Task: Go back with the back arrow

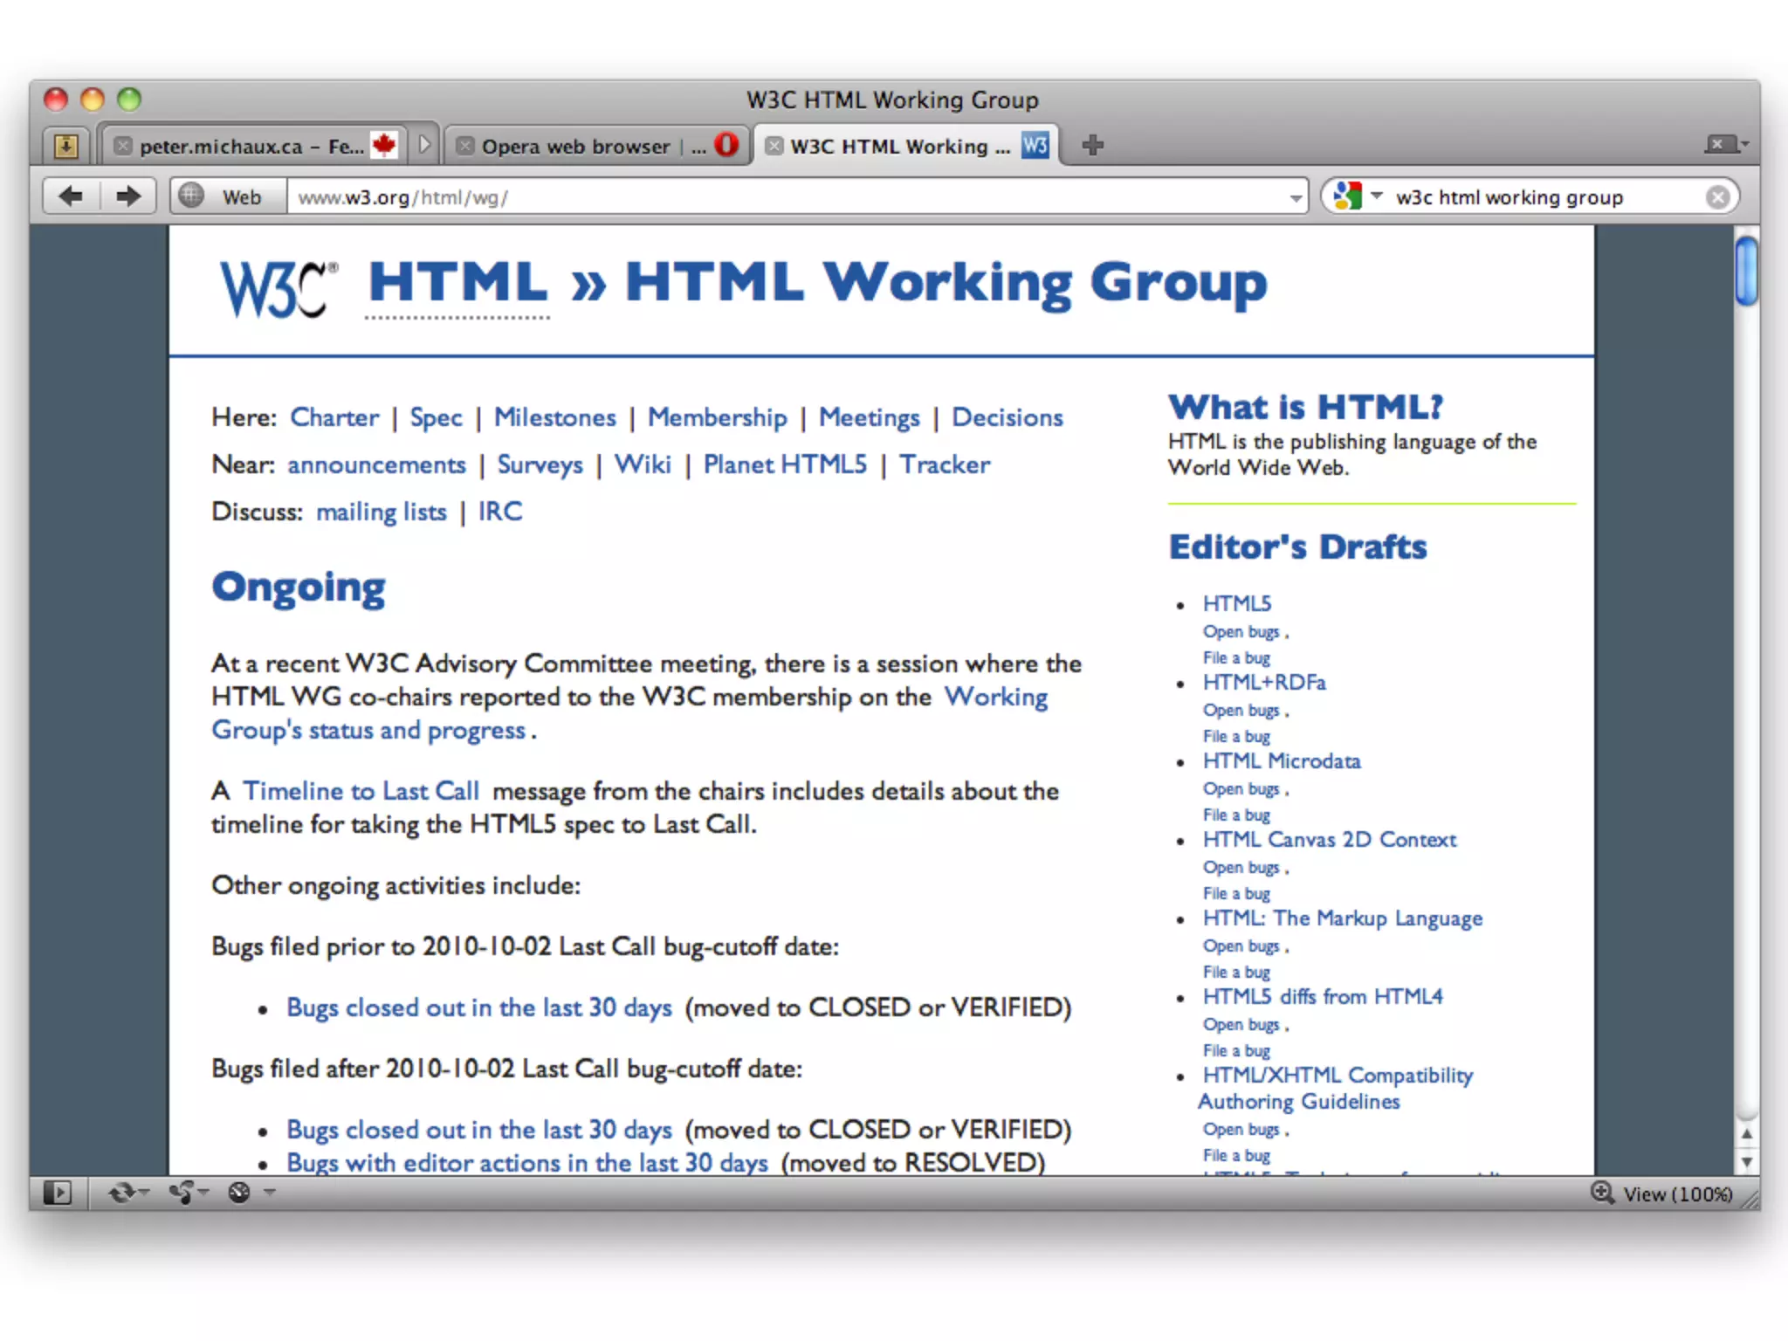Action: click(72, 196)
